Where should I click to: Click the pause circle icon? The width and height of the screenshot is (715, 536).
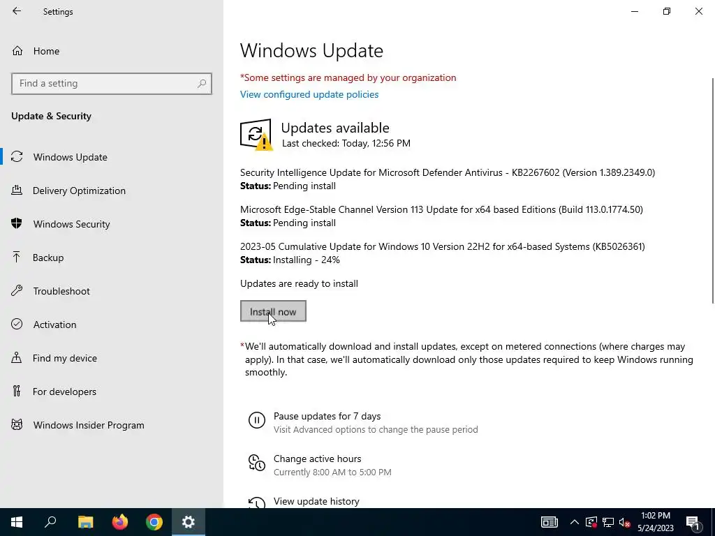pos(257,419)
